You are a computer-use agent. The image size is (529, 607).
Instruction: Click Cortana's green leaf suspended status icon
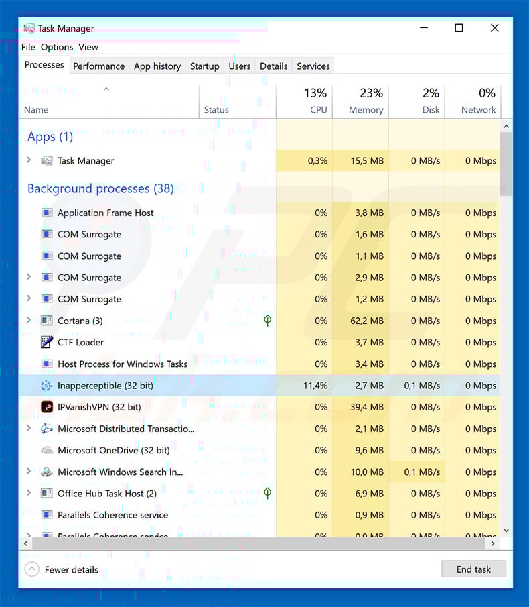coord(267,320)
